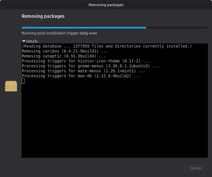This screenshot has height=177, width=212.
Task: Click the 'Reading database' terminal line
Action: coord(107,46)
